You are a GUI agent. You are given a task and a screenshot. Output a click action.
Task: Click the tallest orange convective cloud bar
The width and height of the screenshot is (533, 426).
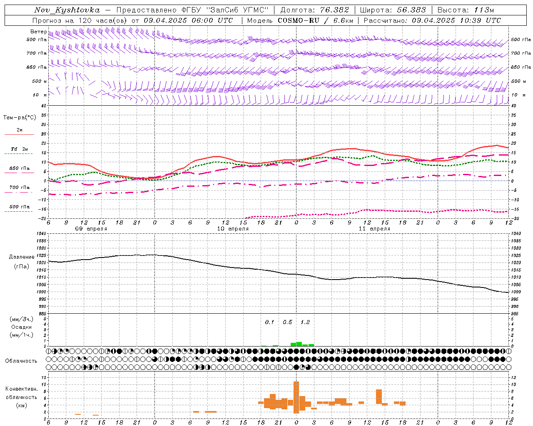tap(296, 397)
